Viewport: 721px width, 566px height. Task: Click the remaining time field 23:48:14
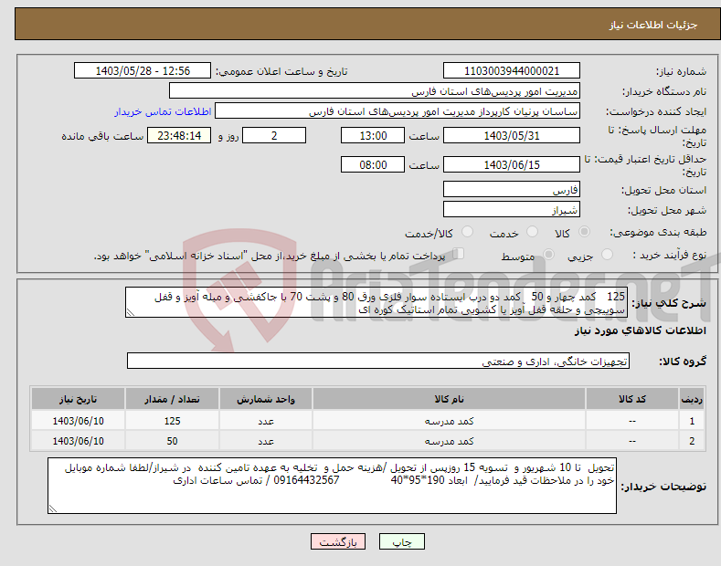[x=179, y=135]
